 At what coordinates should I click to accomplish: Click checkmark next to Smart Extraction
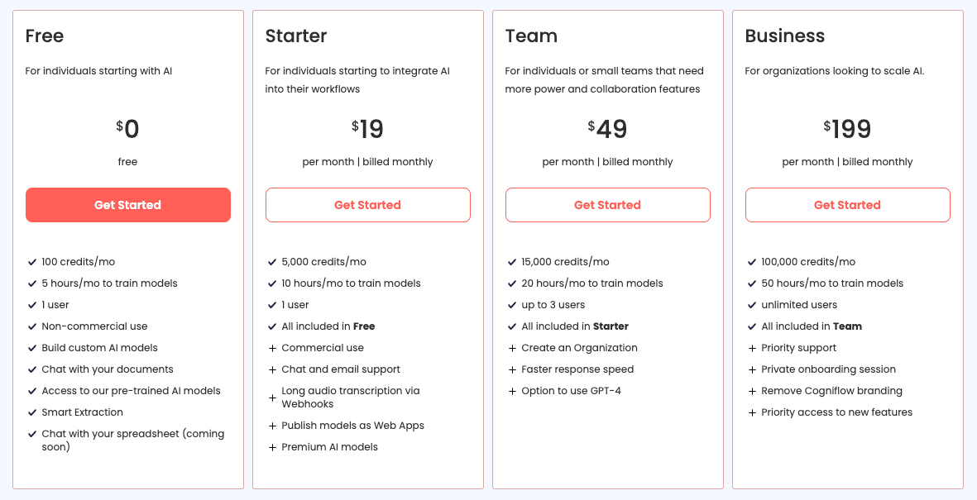pyautogui.click(x=31, y=412)
